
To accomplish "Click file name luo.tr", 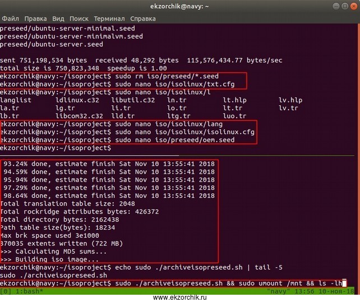I will (x=234, y=116).
